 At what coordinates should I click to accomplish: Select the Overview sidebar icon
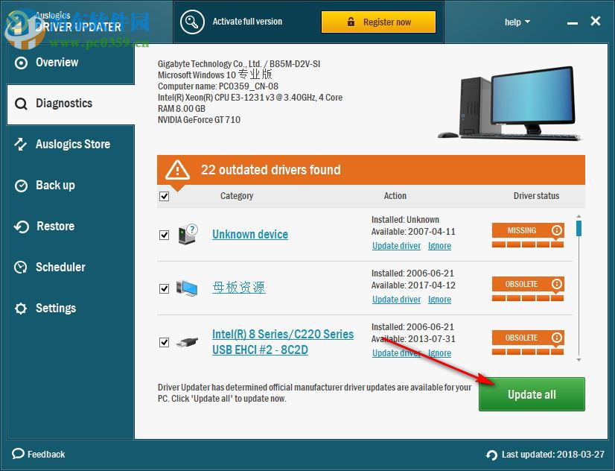click(20, 62)
